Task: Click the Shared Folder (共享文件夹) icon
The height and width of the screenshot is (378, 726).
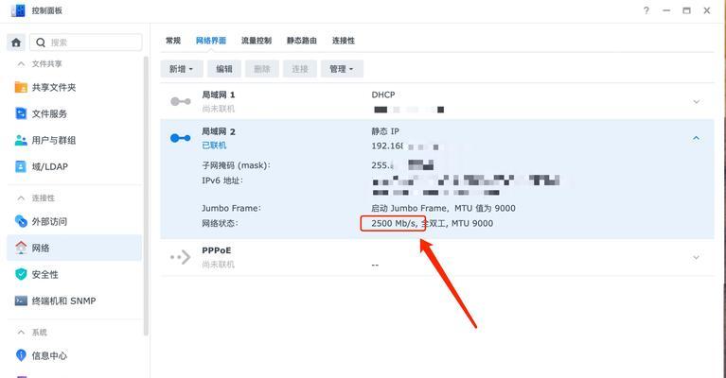Action: [x=21, y=87]
